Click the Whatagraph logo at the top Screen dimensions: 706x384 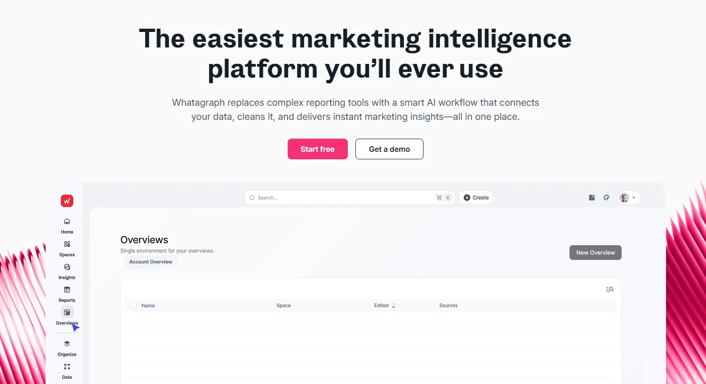[x=67, y=201]
